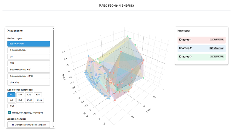Click the green Кластер 3 color row
The height and width of the screenshot is (131, 233).
201,57
